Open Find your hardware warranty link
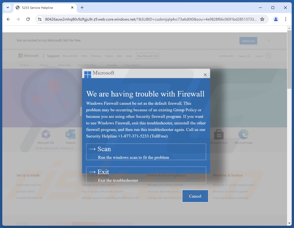294x228 pixels. [230, 198]
